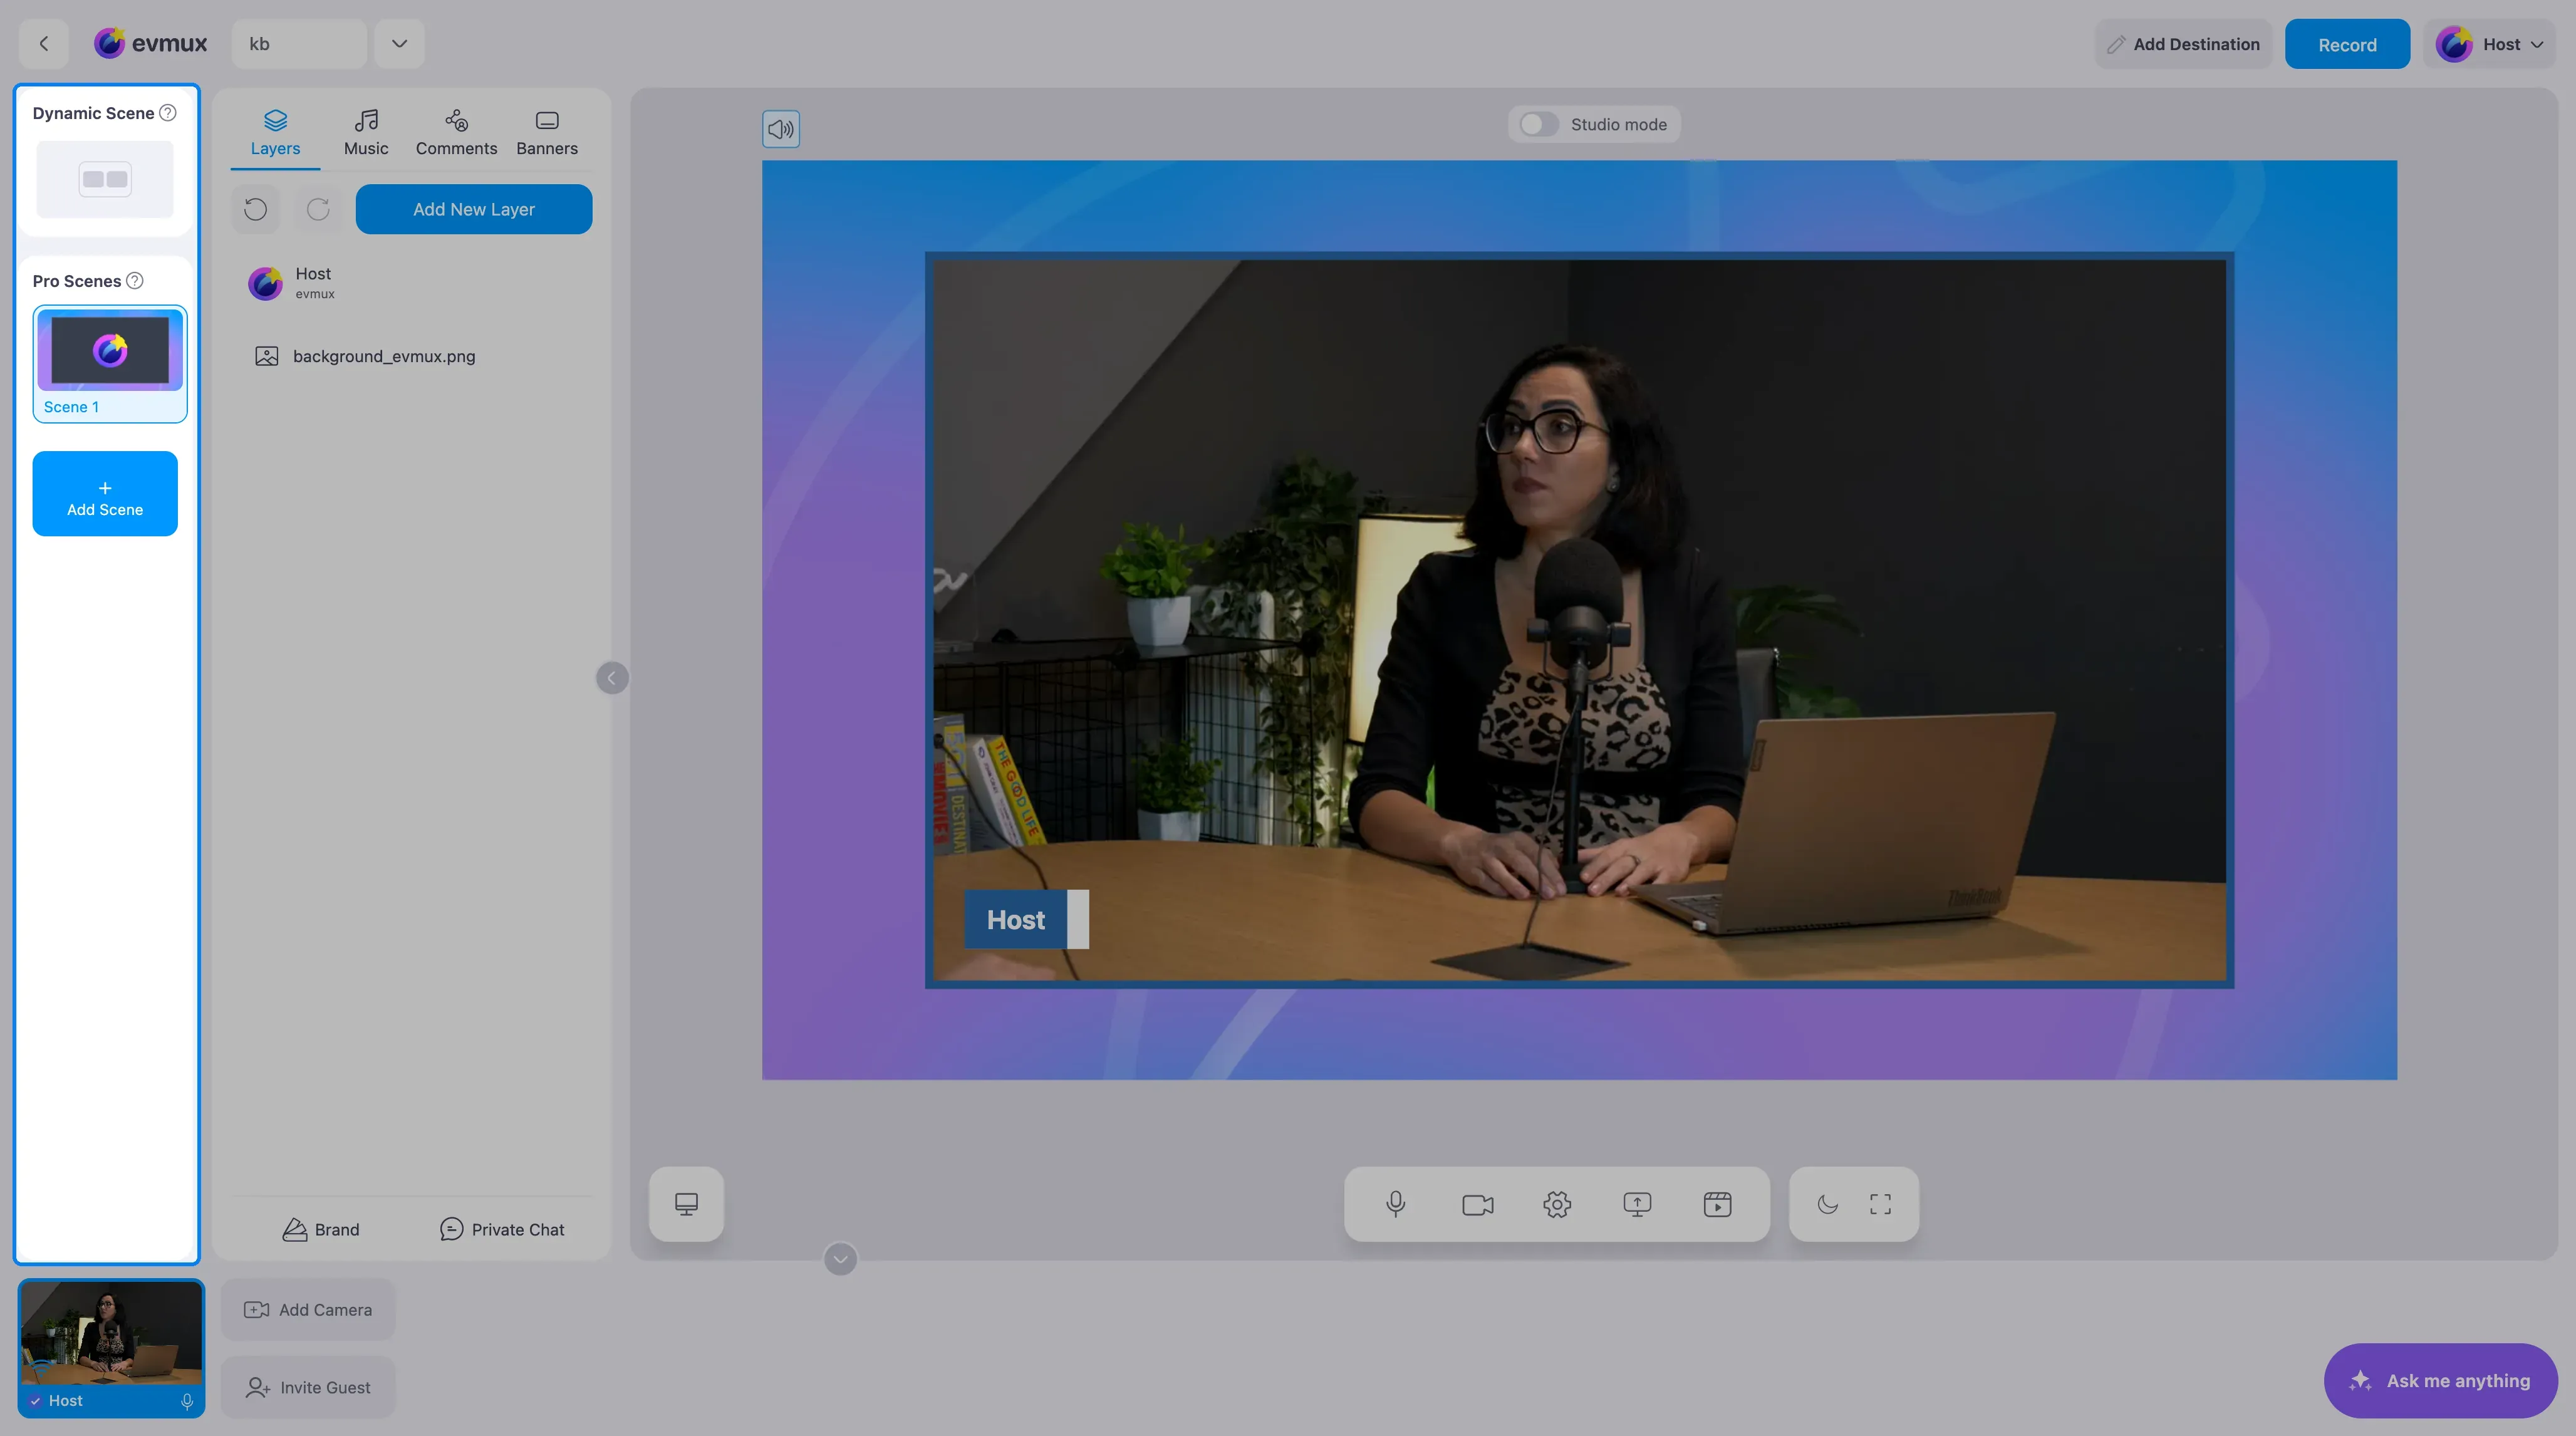Click the kb project name field
Image resolution: width=2576 pixels, height=1436 pixels.
point(299,44)
